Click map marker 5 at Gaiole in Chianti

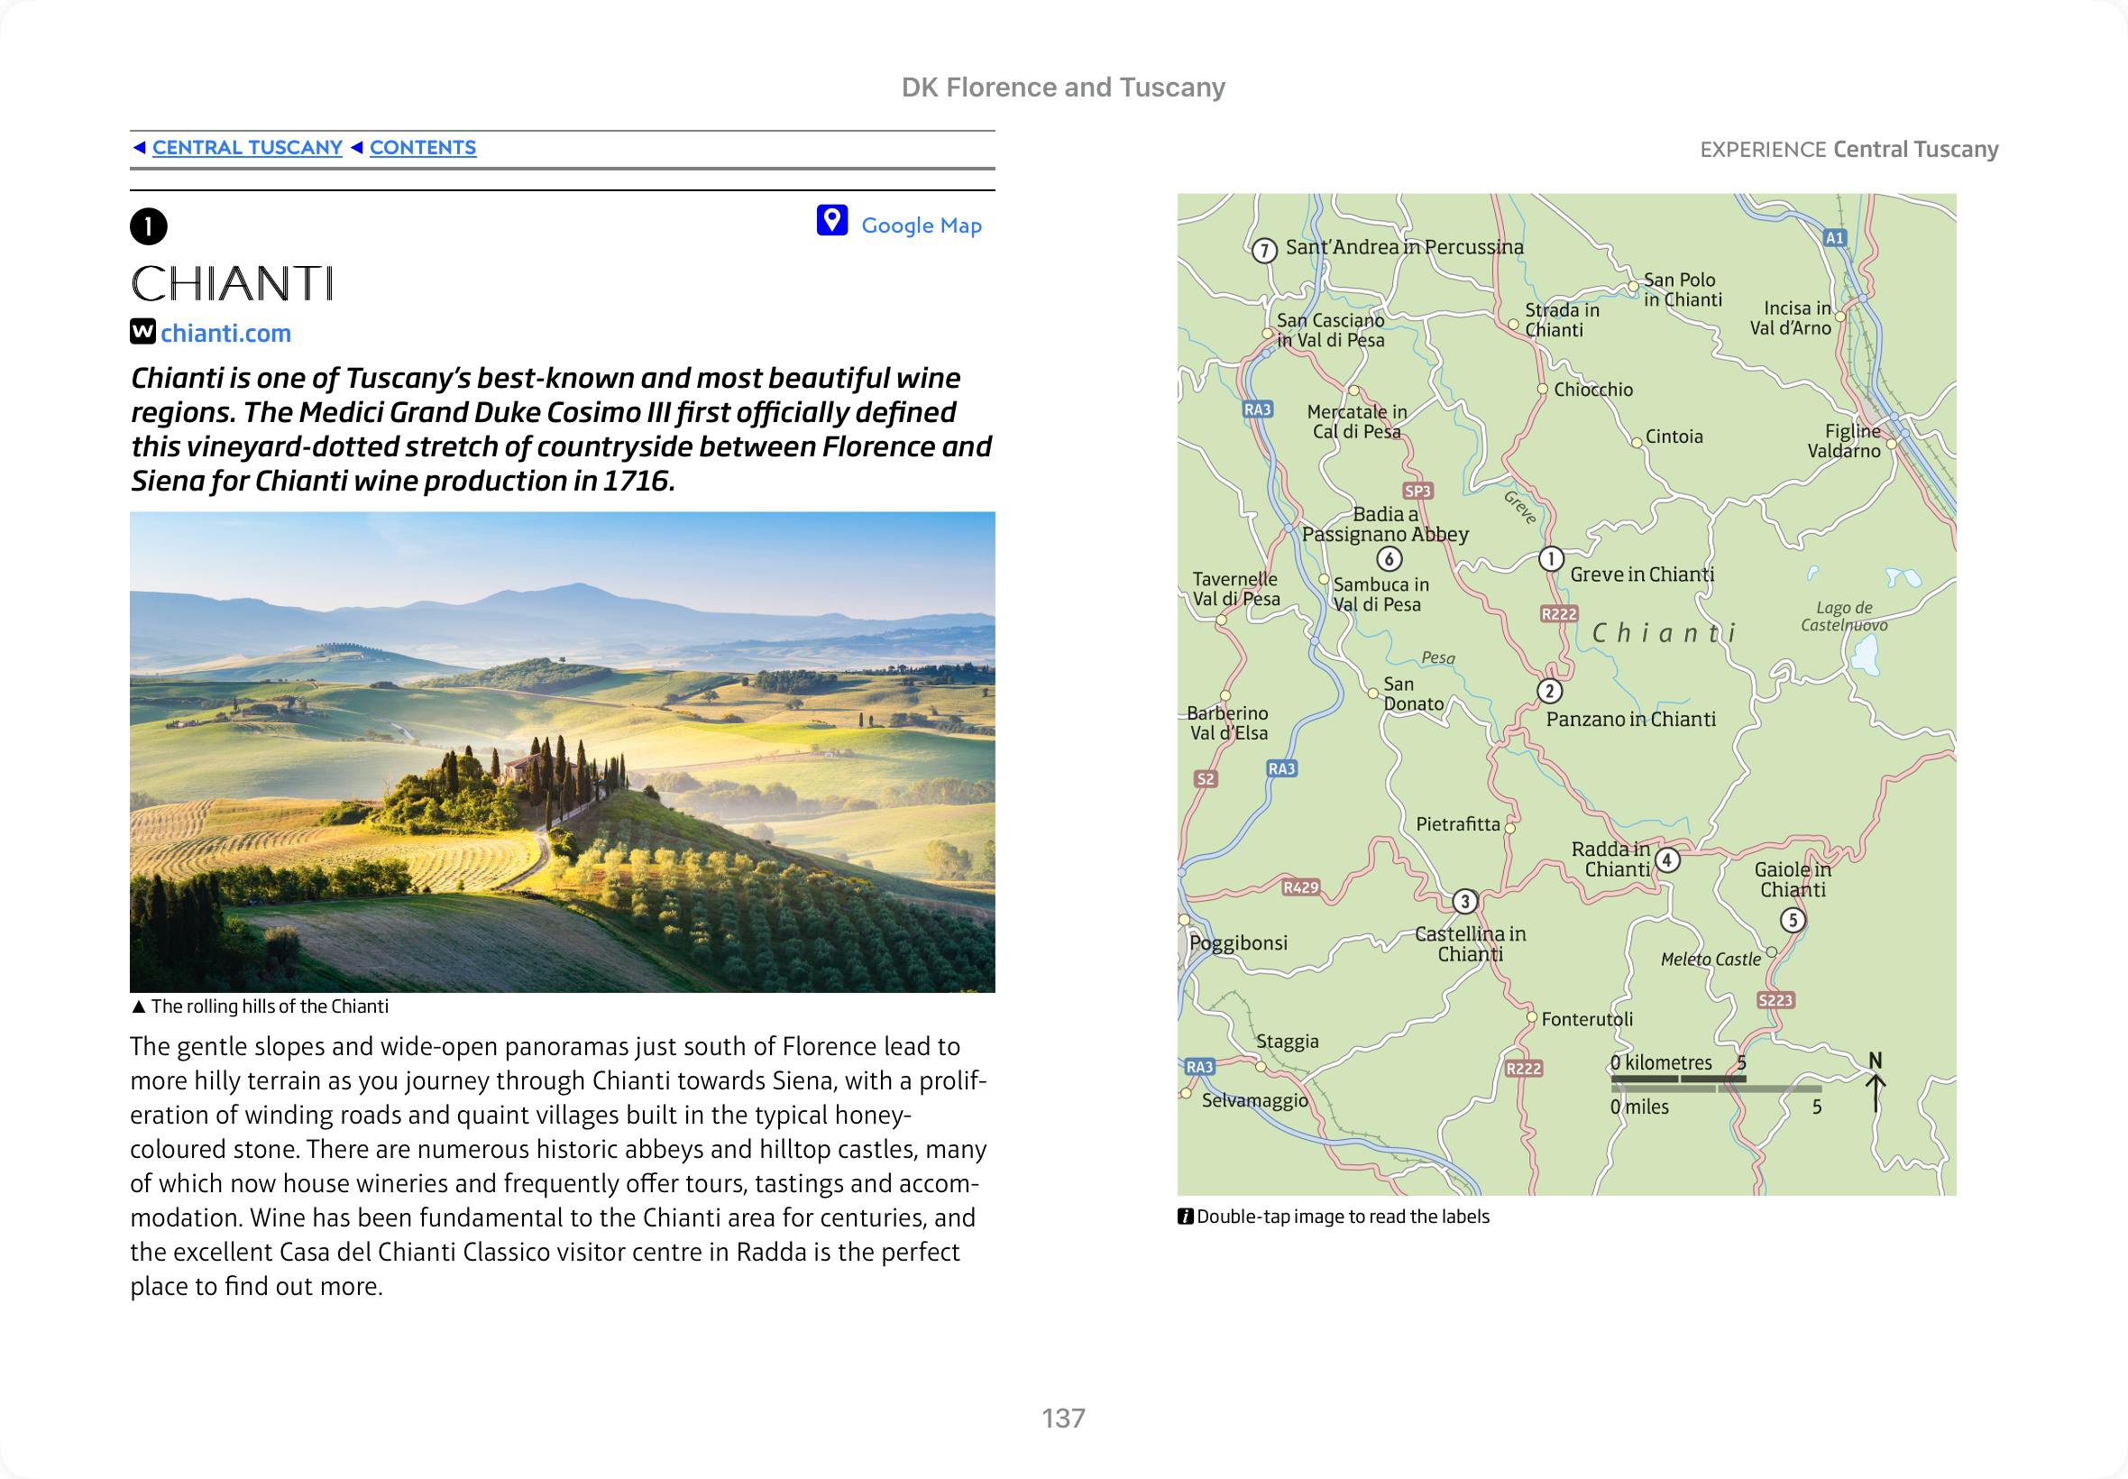(1793, 920)
